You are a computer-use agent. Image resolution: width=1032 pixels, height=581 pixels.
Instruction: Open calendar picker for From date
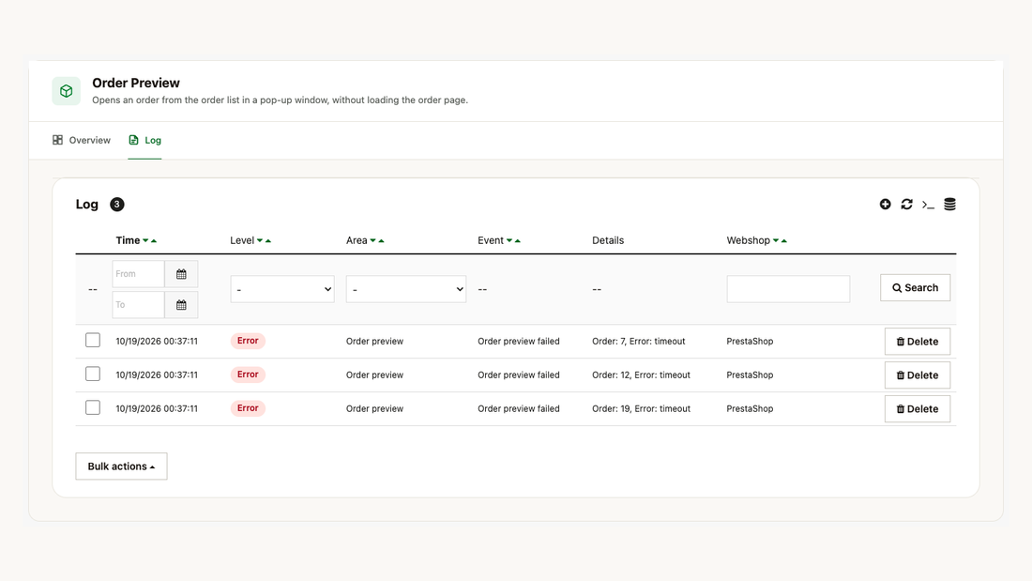[181, 274]
